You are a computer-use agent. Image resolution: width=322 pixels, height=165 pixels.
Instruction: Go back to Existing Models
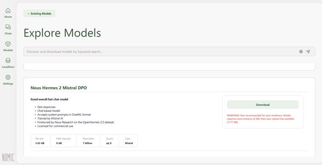click(39, 14)
